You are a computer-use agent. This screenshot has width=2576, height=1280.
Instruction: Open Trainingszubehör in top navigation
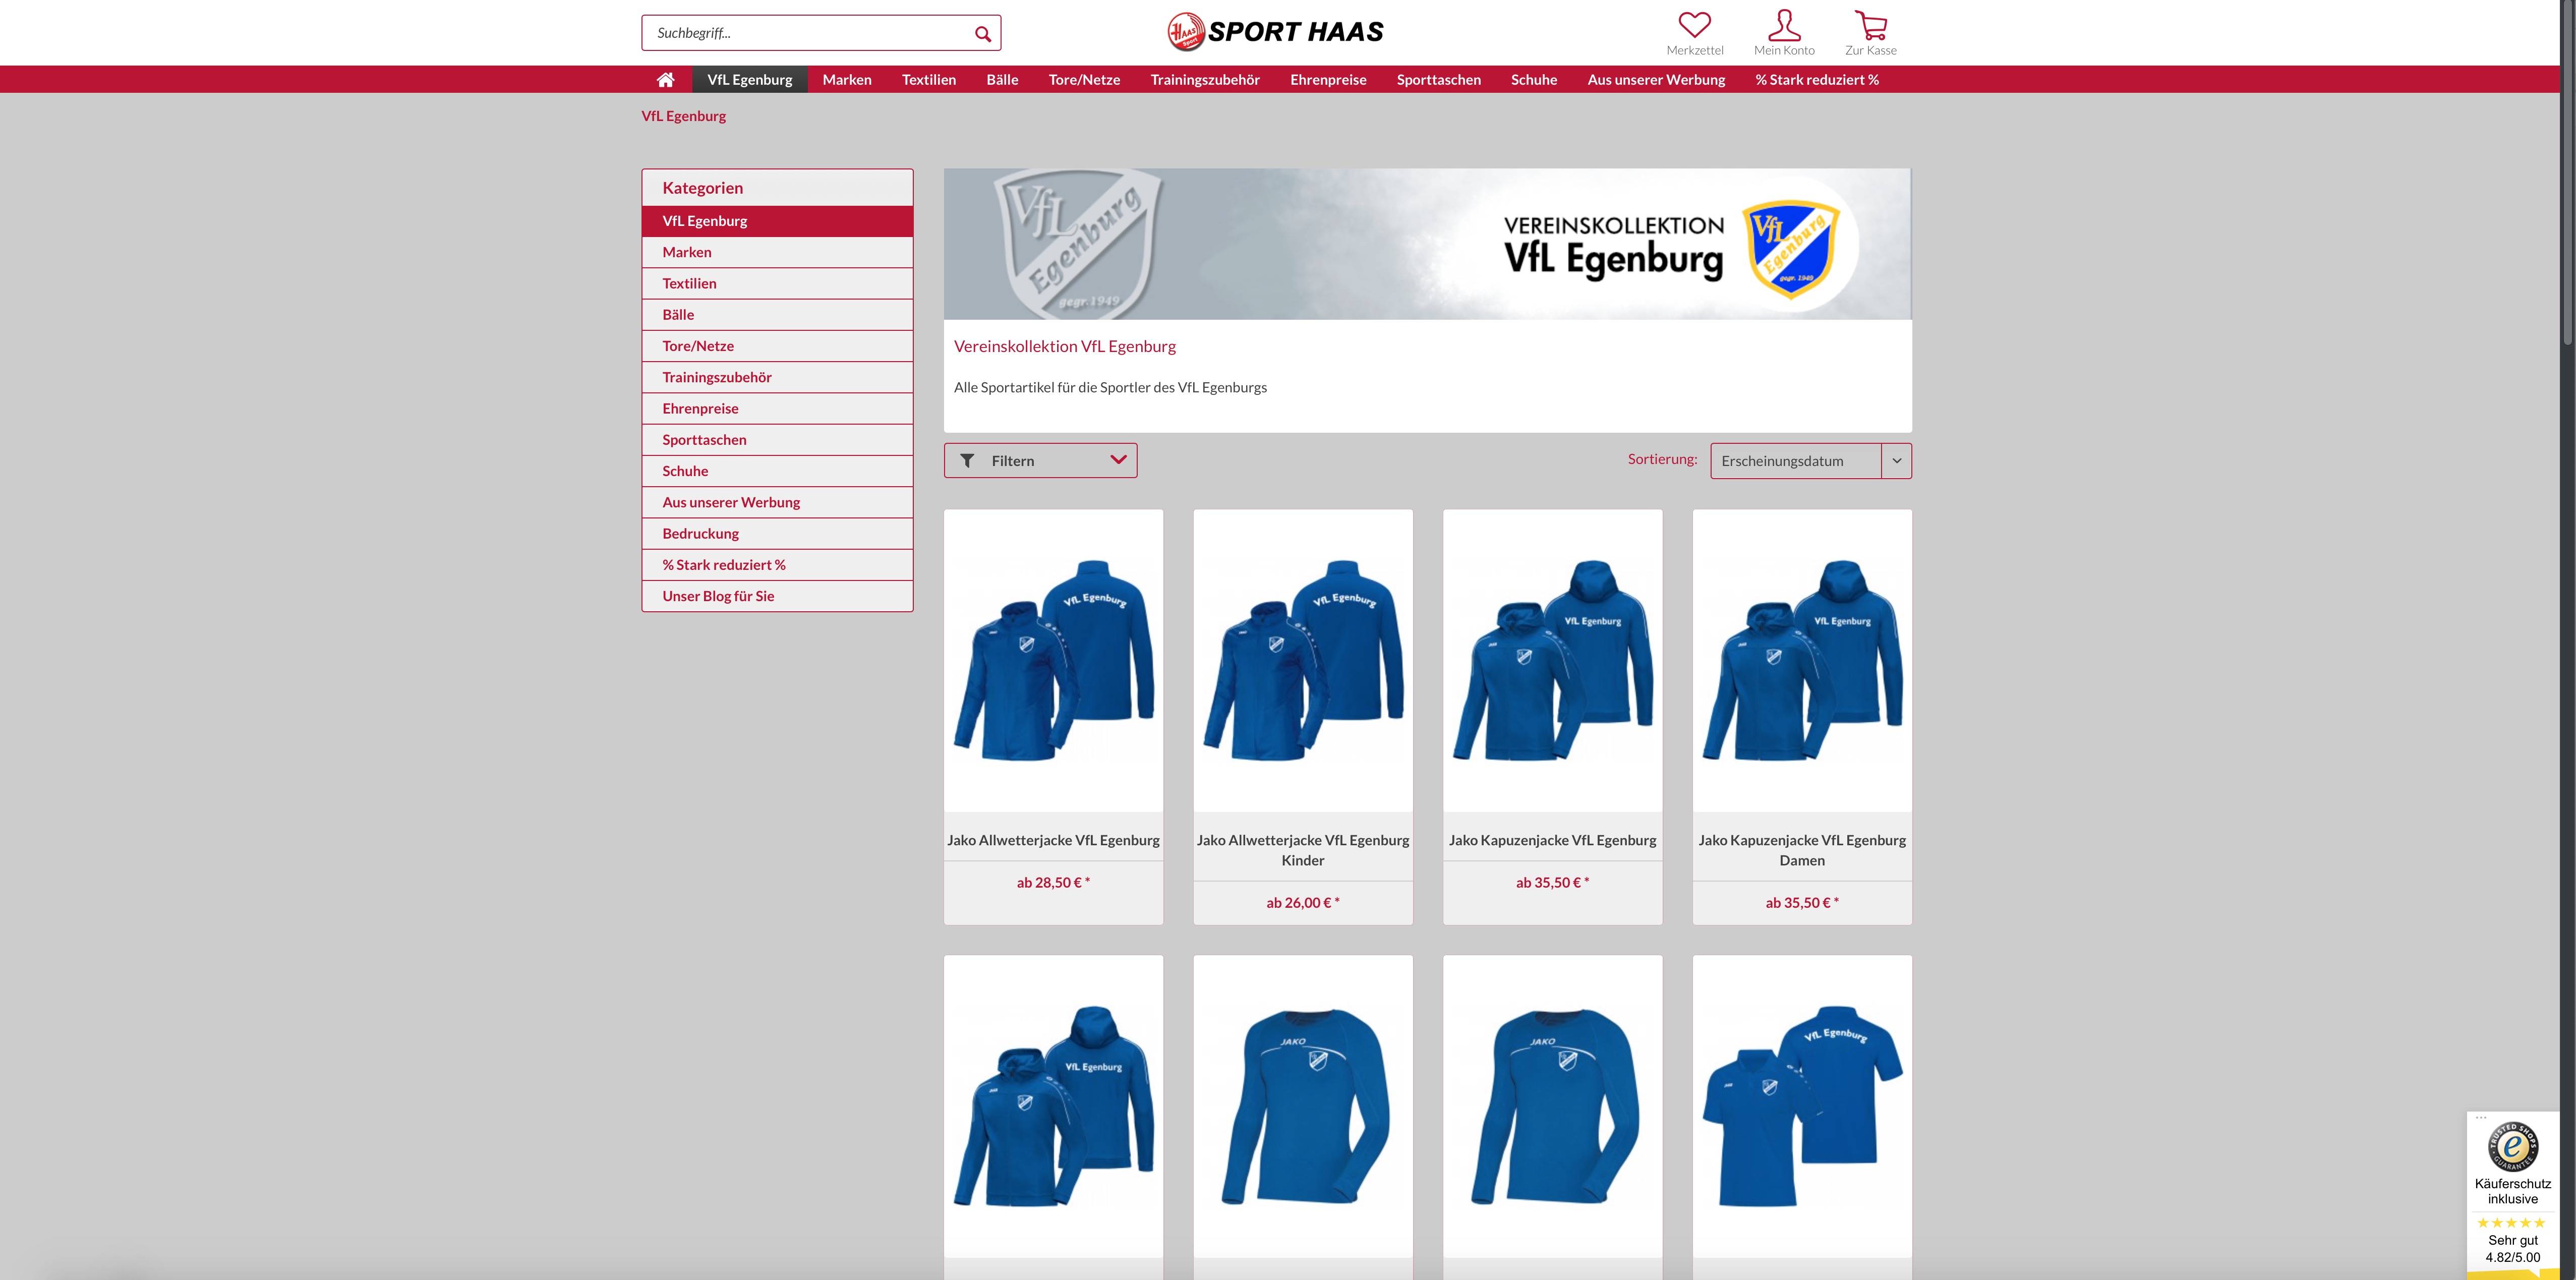point(1205,80)
